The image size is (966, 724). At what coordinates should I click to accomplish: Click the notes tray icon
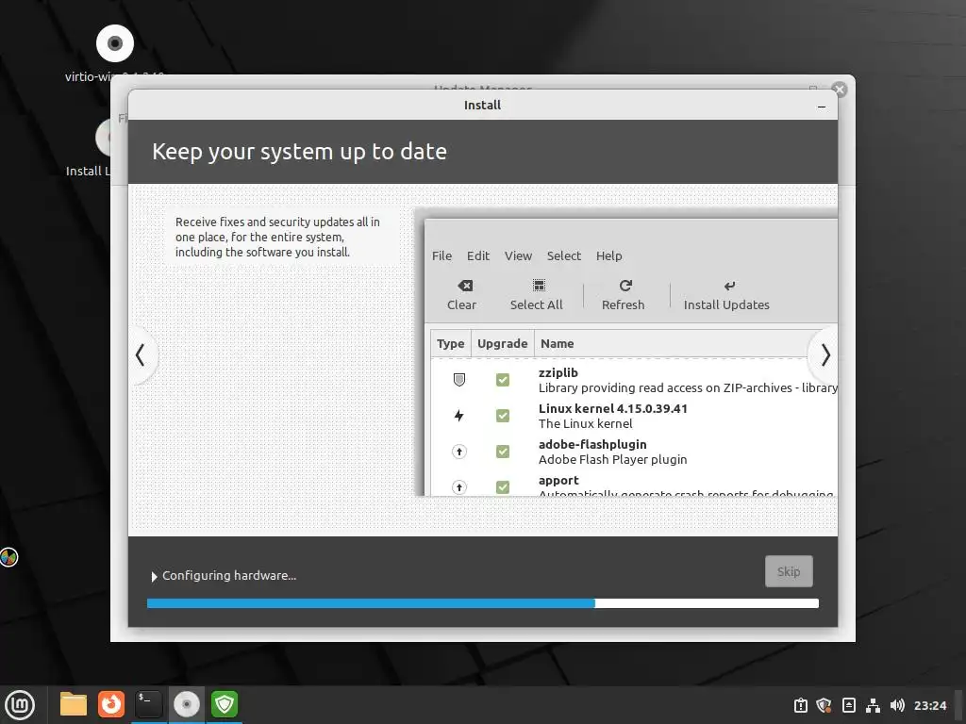pos(848,705)
